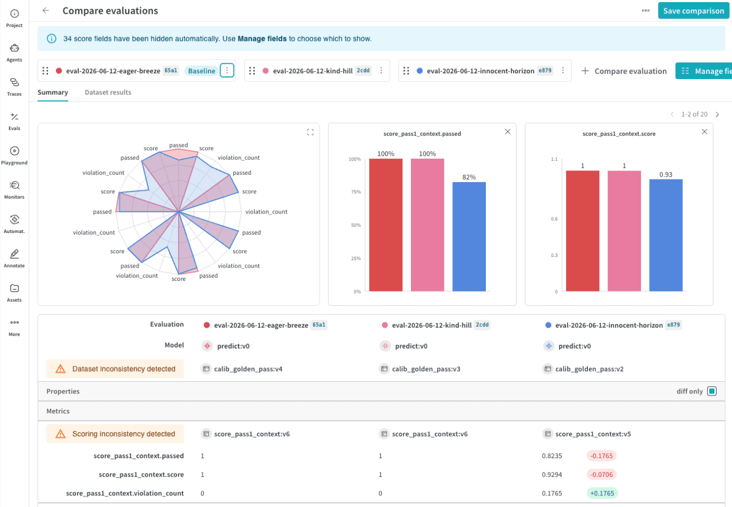The width and height of the screenshot is (732, 507).
Task: Toggle the diff only checkbox
Action: click(712, 391)
